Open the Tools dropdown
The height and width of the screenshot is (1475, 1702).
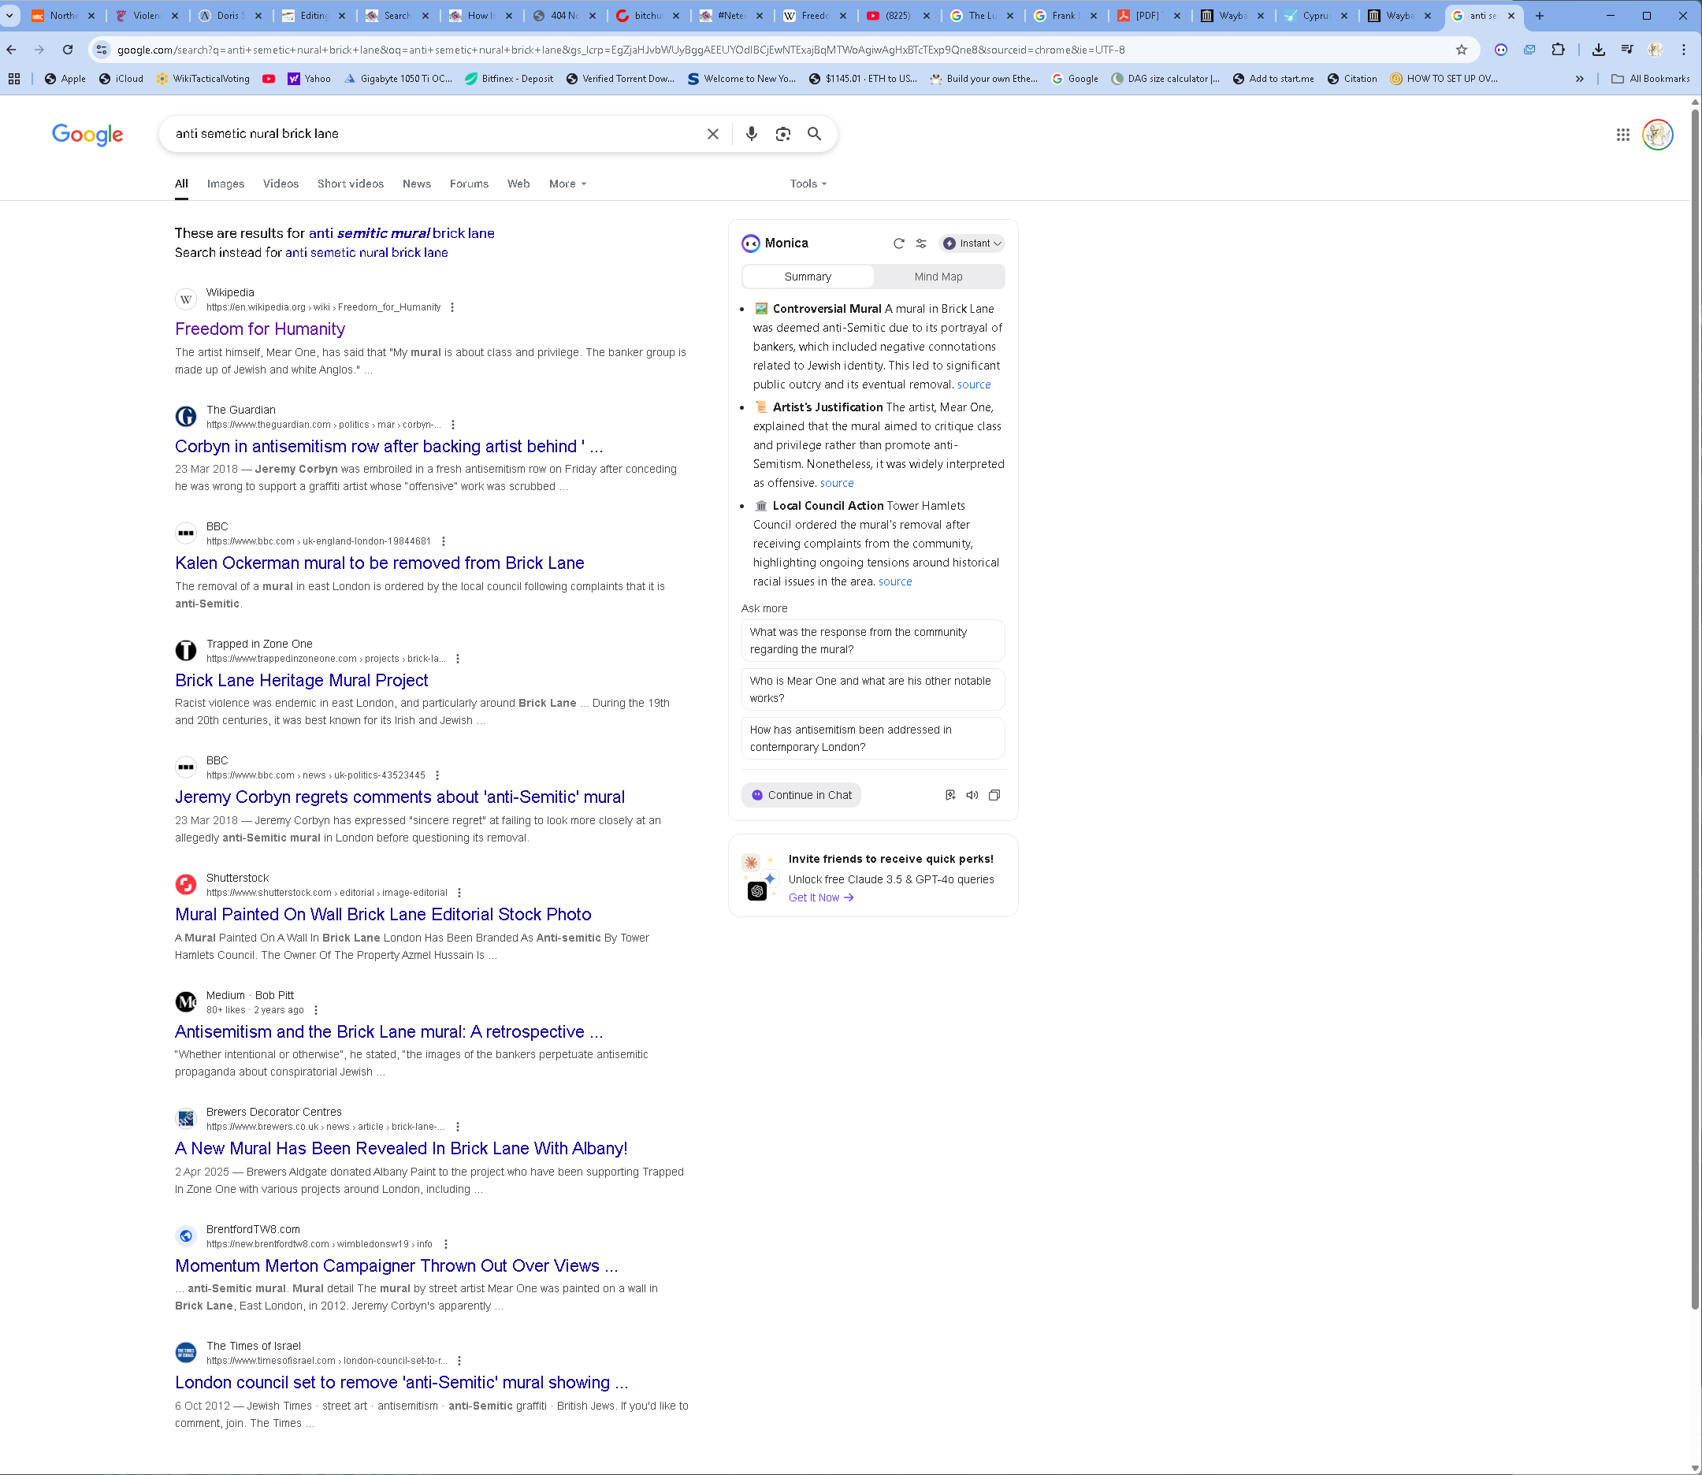pos(808,184)
